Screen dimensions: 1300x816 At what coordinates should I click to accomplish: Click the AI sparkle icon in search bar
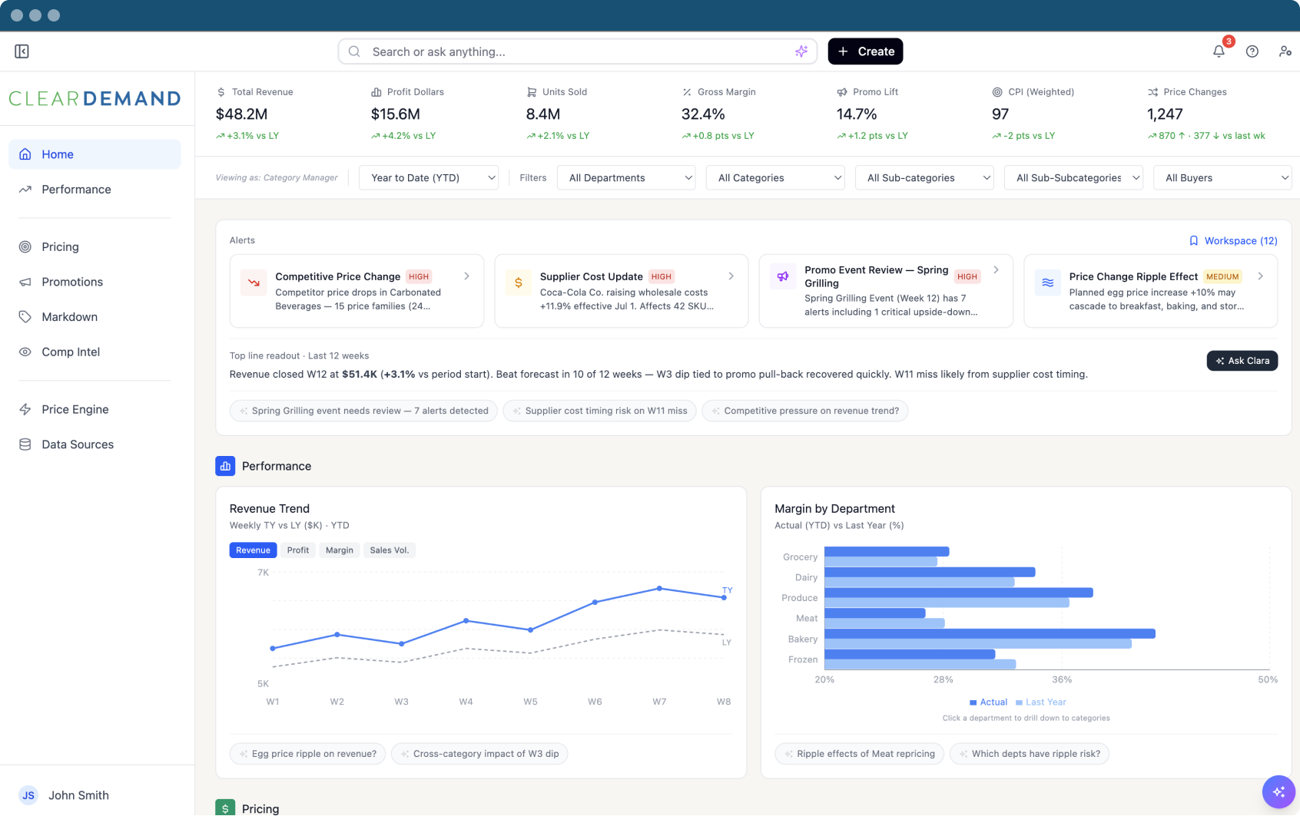tap(801, 51)
